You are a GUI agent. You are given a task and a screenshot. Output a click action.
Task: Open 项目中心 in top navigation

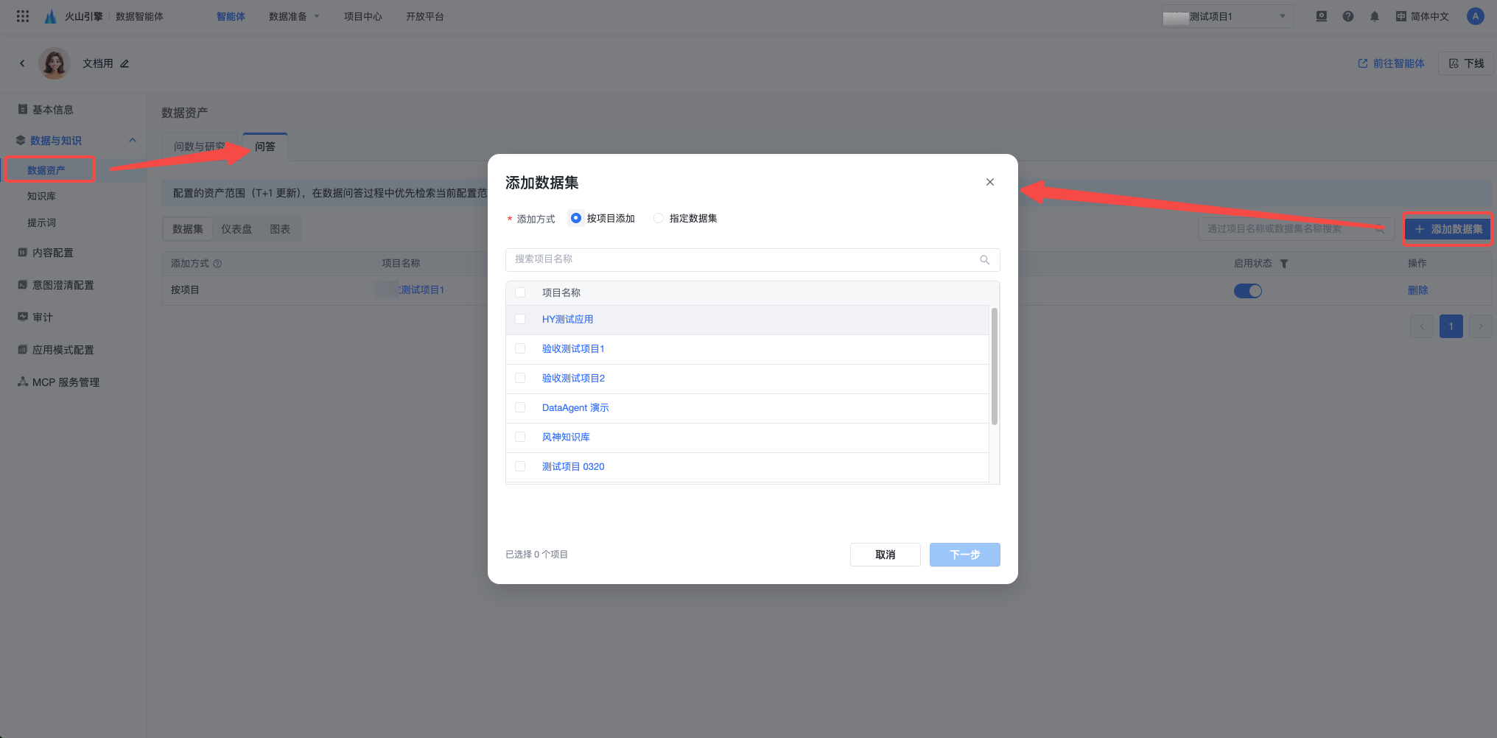pyautogui.click(x=362, y=16)
